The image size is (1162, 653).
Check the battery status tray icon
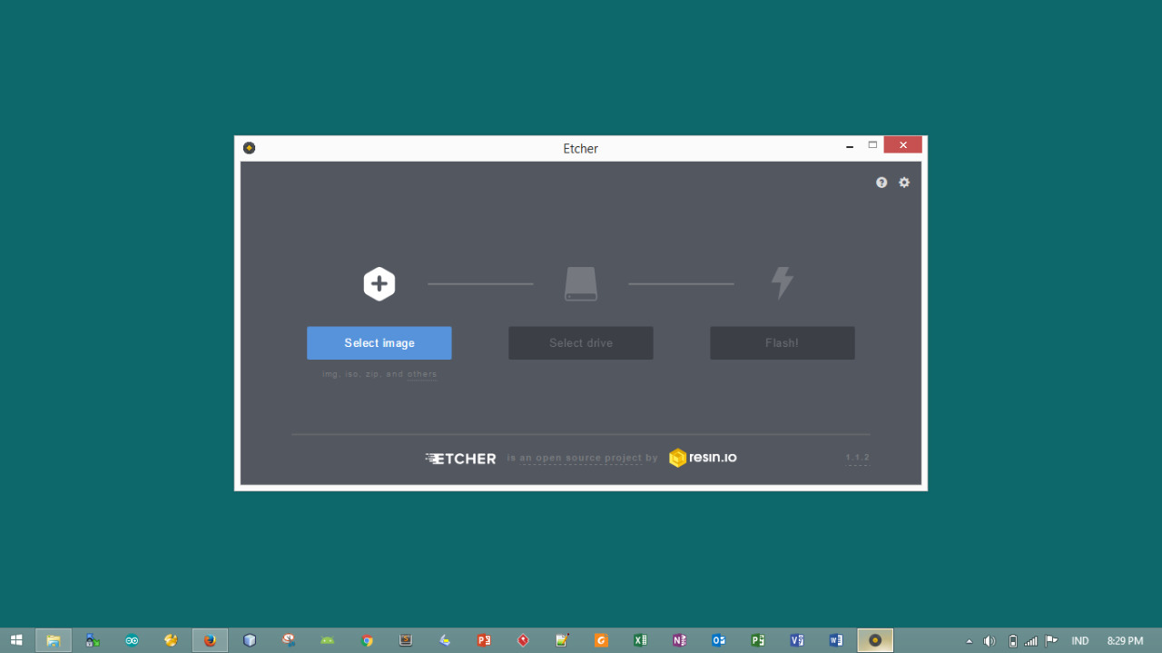coord(1013,641)
